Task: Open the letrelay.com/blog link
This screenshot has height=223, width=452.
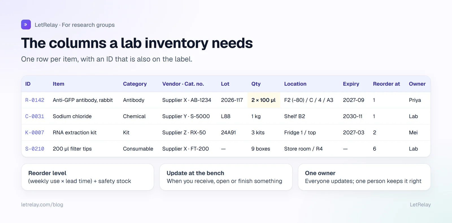Action: click(42, 205)
